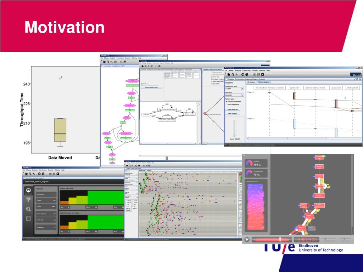Viewport: 363px width, 272px height.
Task: Open Relative Time option dropdown in dotted chart
Action: [x=131, y=182]
